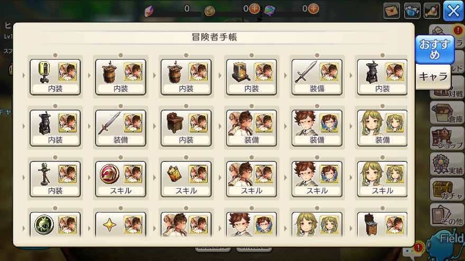This screenshot has width=465, height=261.
Task: Select the orange book スキル card
Action: pos(186,179)
